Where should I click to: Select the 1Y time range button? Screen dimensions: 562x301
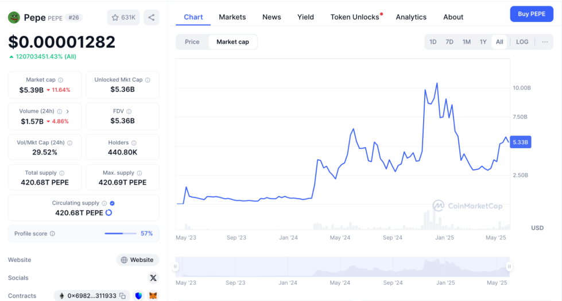(x=483, y=42)
